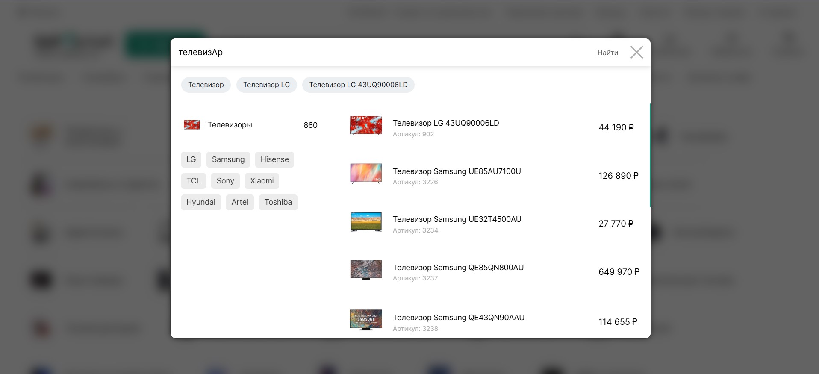Click the 44 190 ₽ price
Screen dimensions: 819x374
616,127
